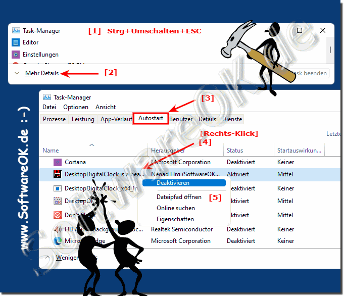Choose Dateipfad öffnen in the context menu
This screenshot has height=296, width=344.
[179, 197]
